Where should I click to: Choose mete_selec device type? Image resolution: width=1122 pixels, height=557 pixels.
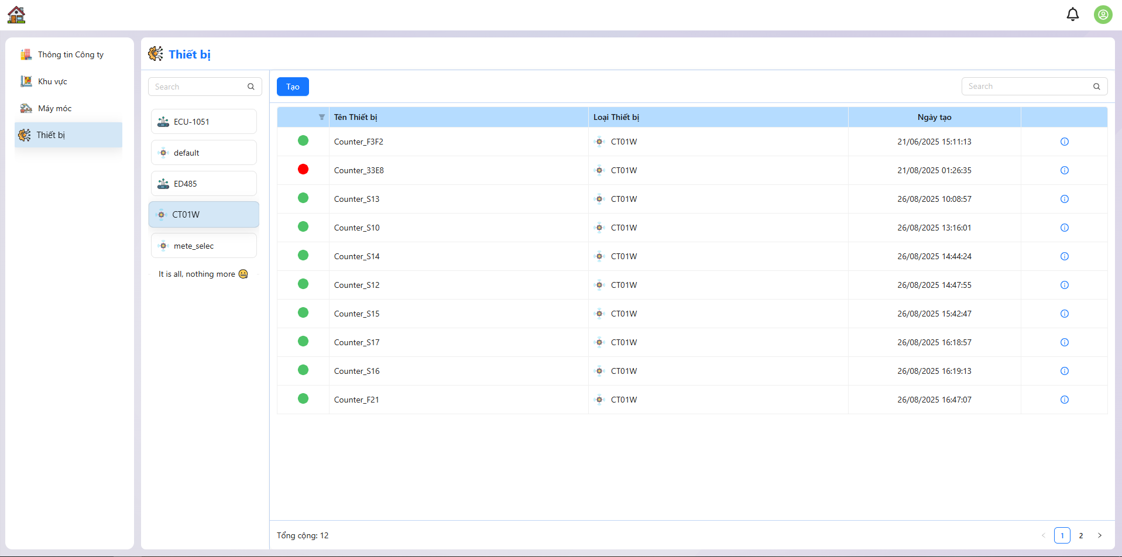point(204,246)
